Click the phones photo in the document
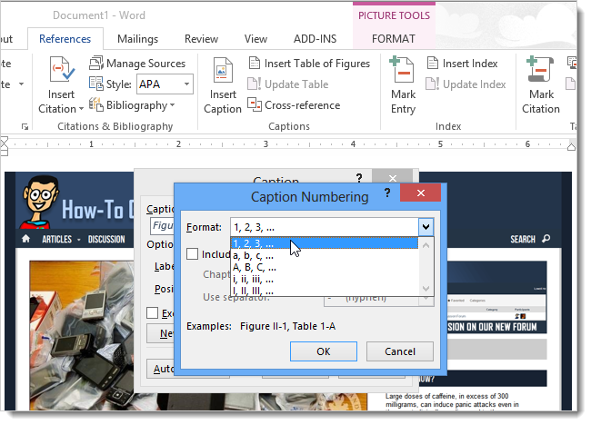The height and width of the screenshot is (425, 591). click(82, 335)
